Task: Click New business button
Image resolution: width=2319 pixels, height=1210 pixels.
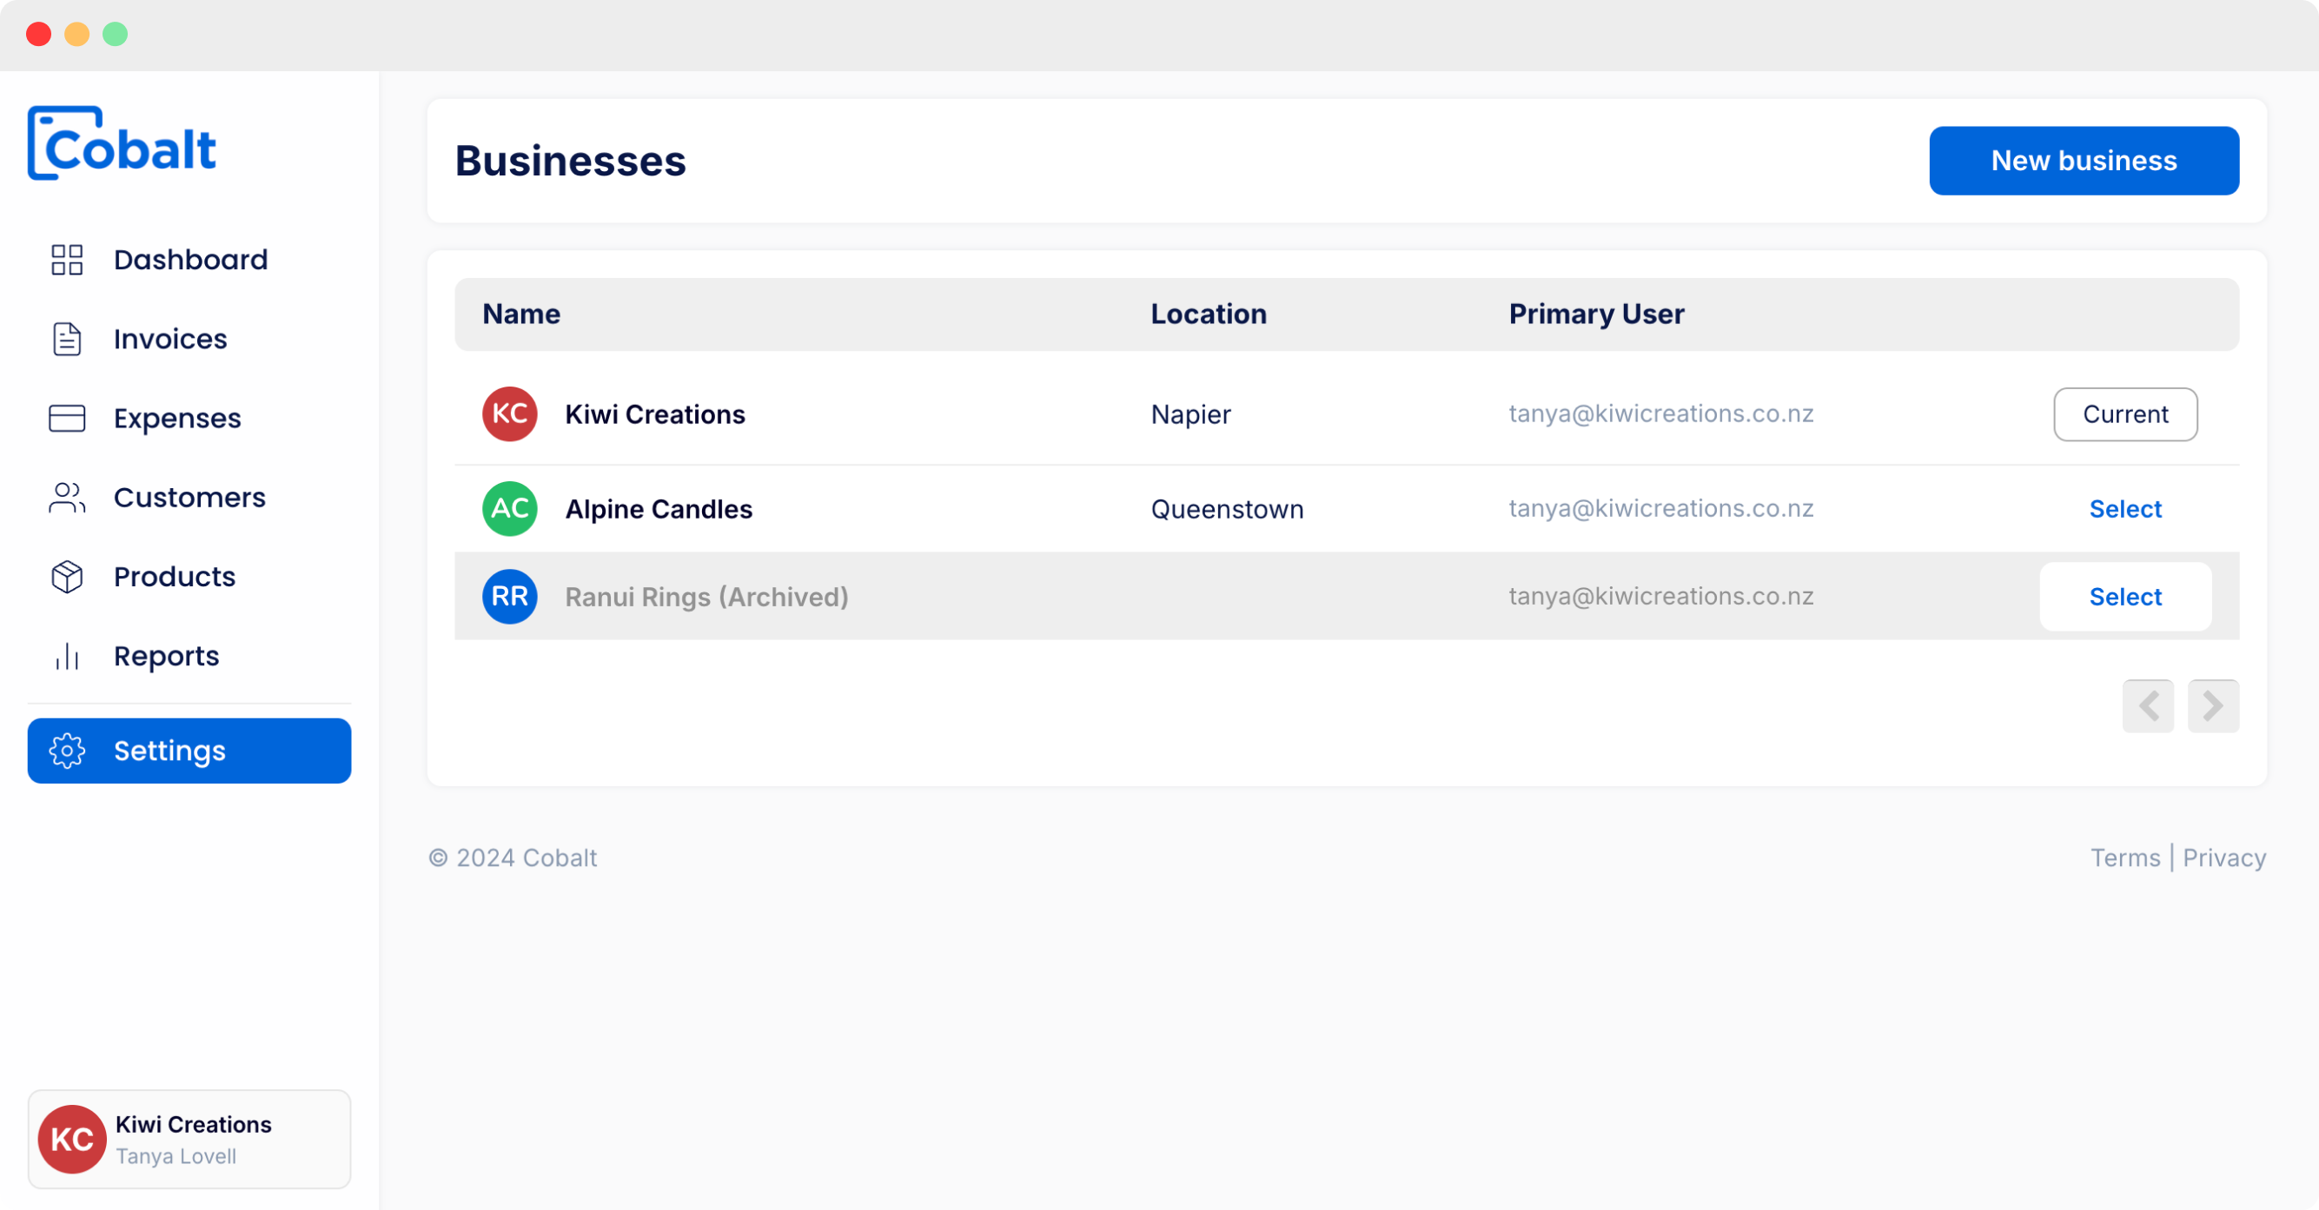Action: (2083, 160)
